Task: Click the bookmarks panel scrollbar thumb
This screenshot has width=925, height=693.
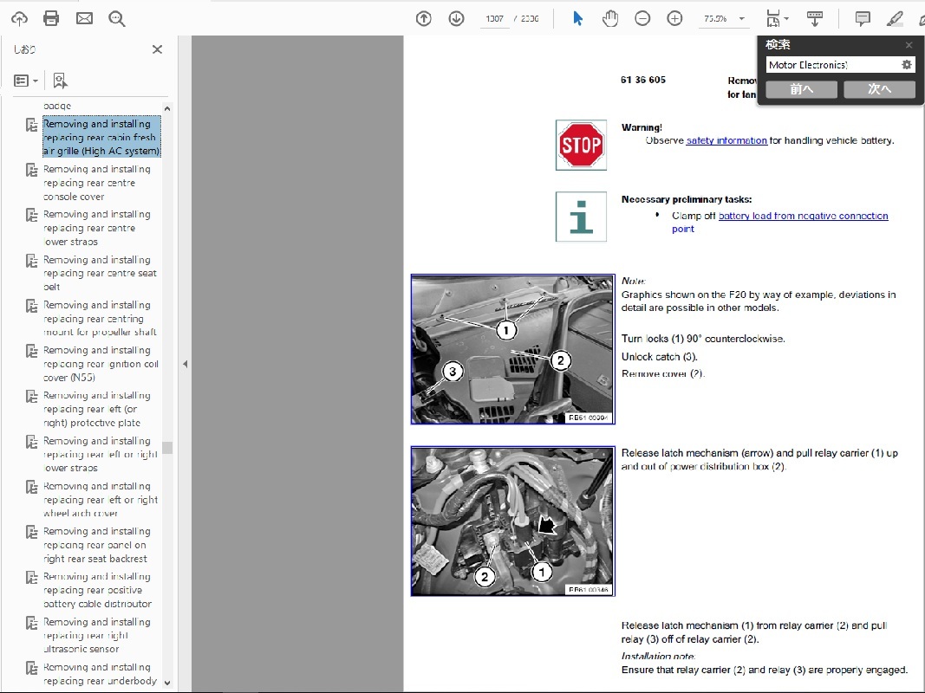Action: point(167,448)
